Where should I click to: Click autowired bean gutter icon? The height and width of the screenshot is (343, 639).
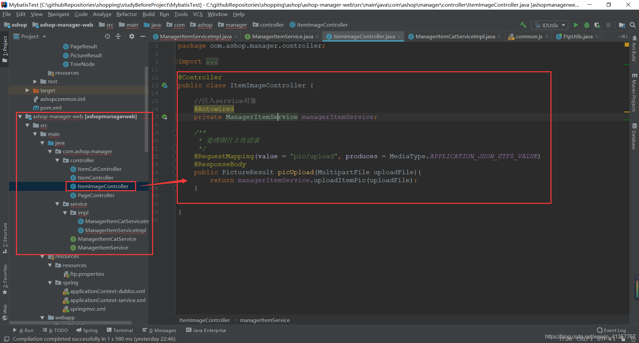(164, 117)
